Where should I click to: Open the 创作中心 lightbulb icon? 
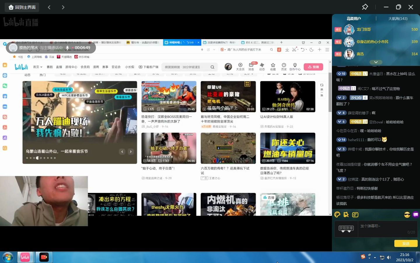point(295,67)
